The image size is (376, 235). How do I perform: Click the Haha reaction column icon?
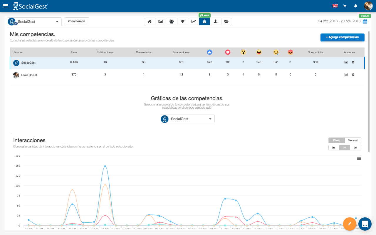point(259,52)
